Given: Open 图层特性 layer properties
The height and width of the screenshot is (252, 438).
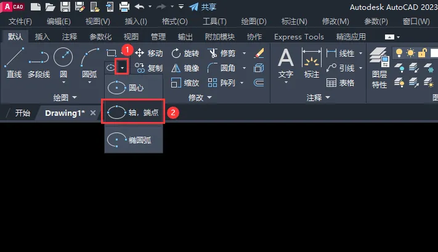Looking at the screenshot, I should (x=379, y=68).
